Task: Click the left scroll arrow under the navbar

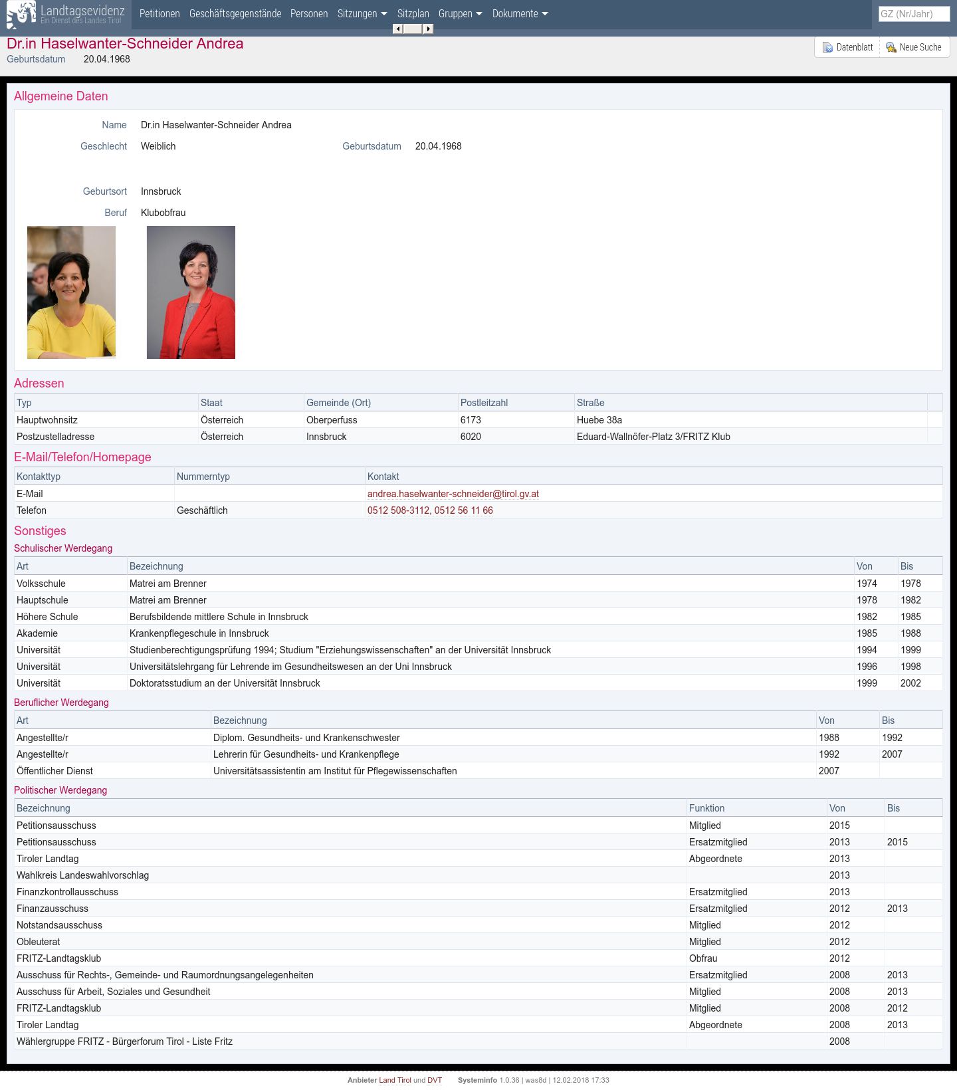Action: (397, 29)
